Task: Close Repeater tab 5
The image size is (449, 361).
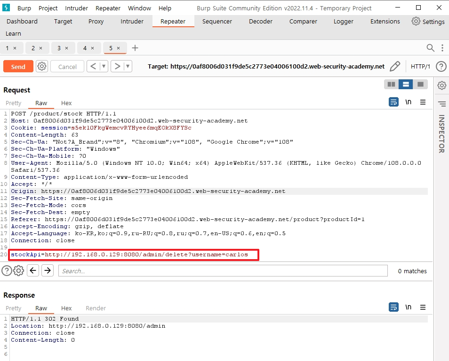Action: (118, 48)
